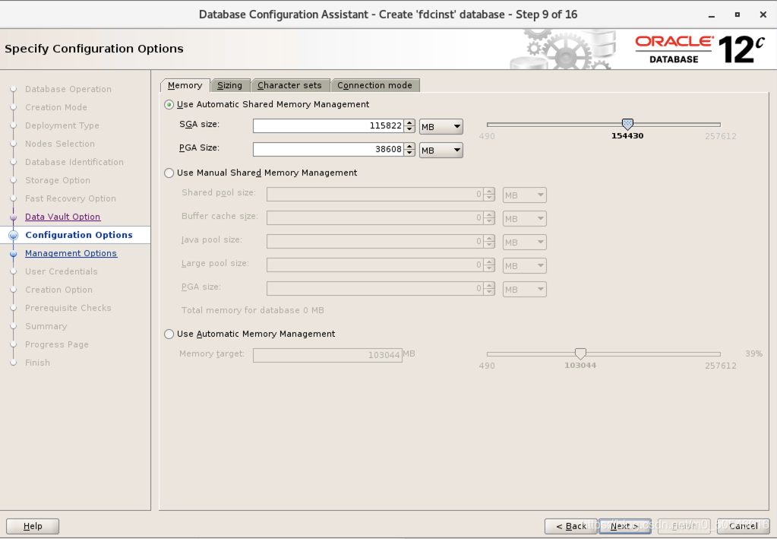Click the Memory target field

click(x=327, y=355)
